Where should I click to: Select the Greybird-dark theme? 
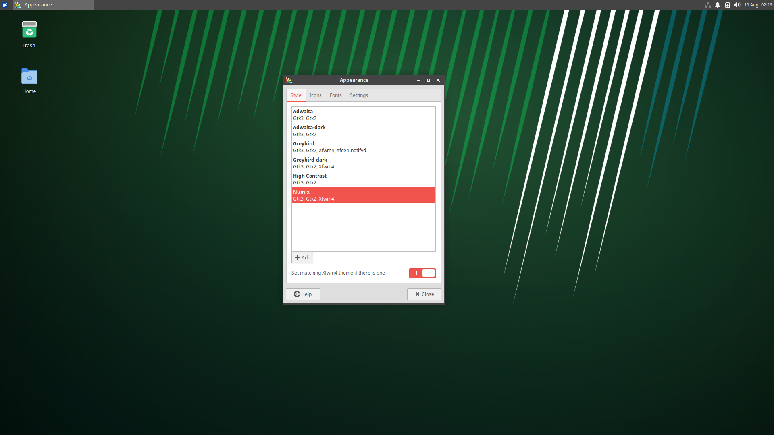[363, 163]
